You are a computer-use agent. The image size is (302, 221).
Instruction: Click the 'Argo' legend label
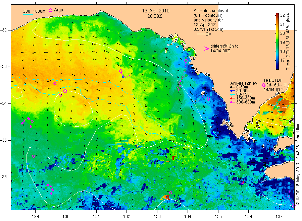(x=58, y=10)
